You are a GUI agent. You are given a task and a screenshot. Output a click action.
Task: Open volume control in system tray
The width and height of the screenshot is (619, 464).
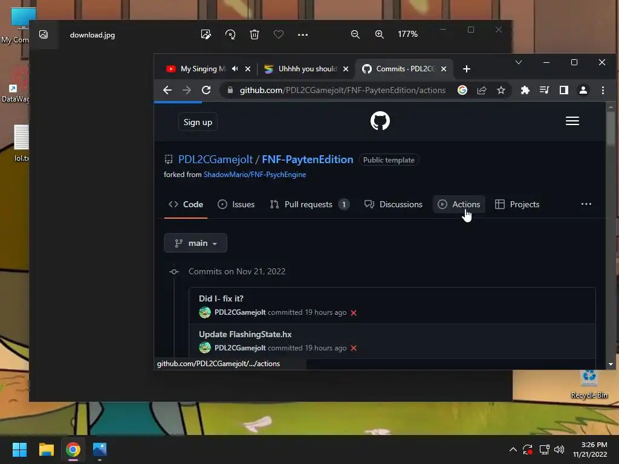(559, 449)
